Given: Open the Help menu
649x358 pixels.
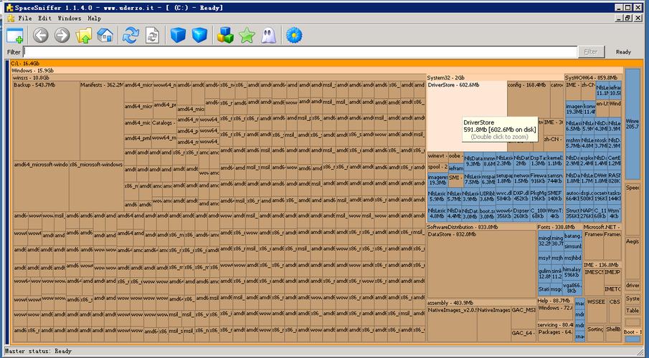Looking at the screenshot, I should [x=94, y=18].
